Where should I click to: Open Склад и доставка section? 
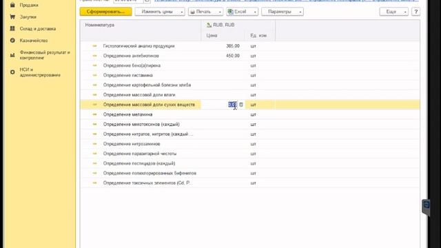point(38,29)
